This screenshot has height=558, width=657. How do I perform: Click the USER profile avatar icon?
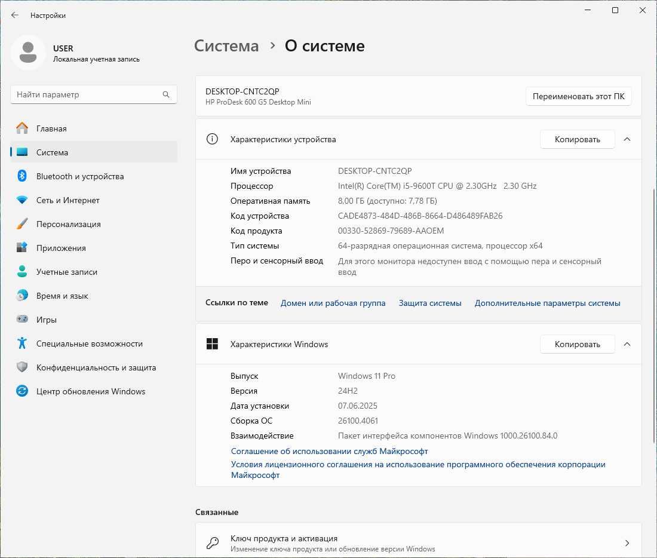click(28, 53)
